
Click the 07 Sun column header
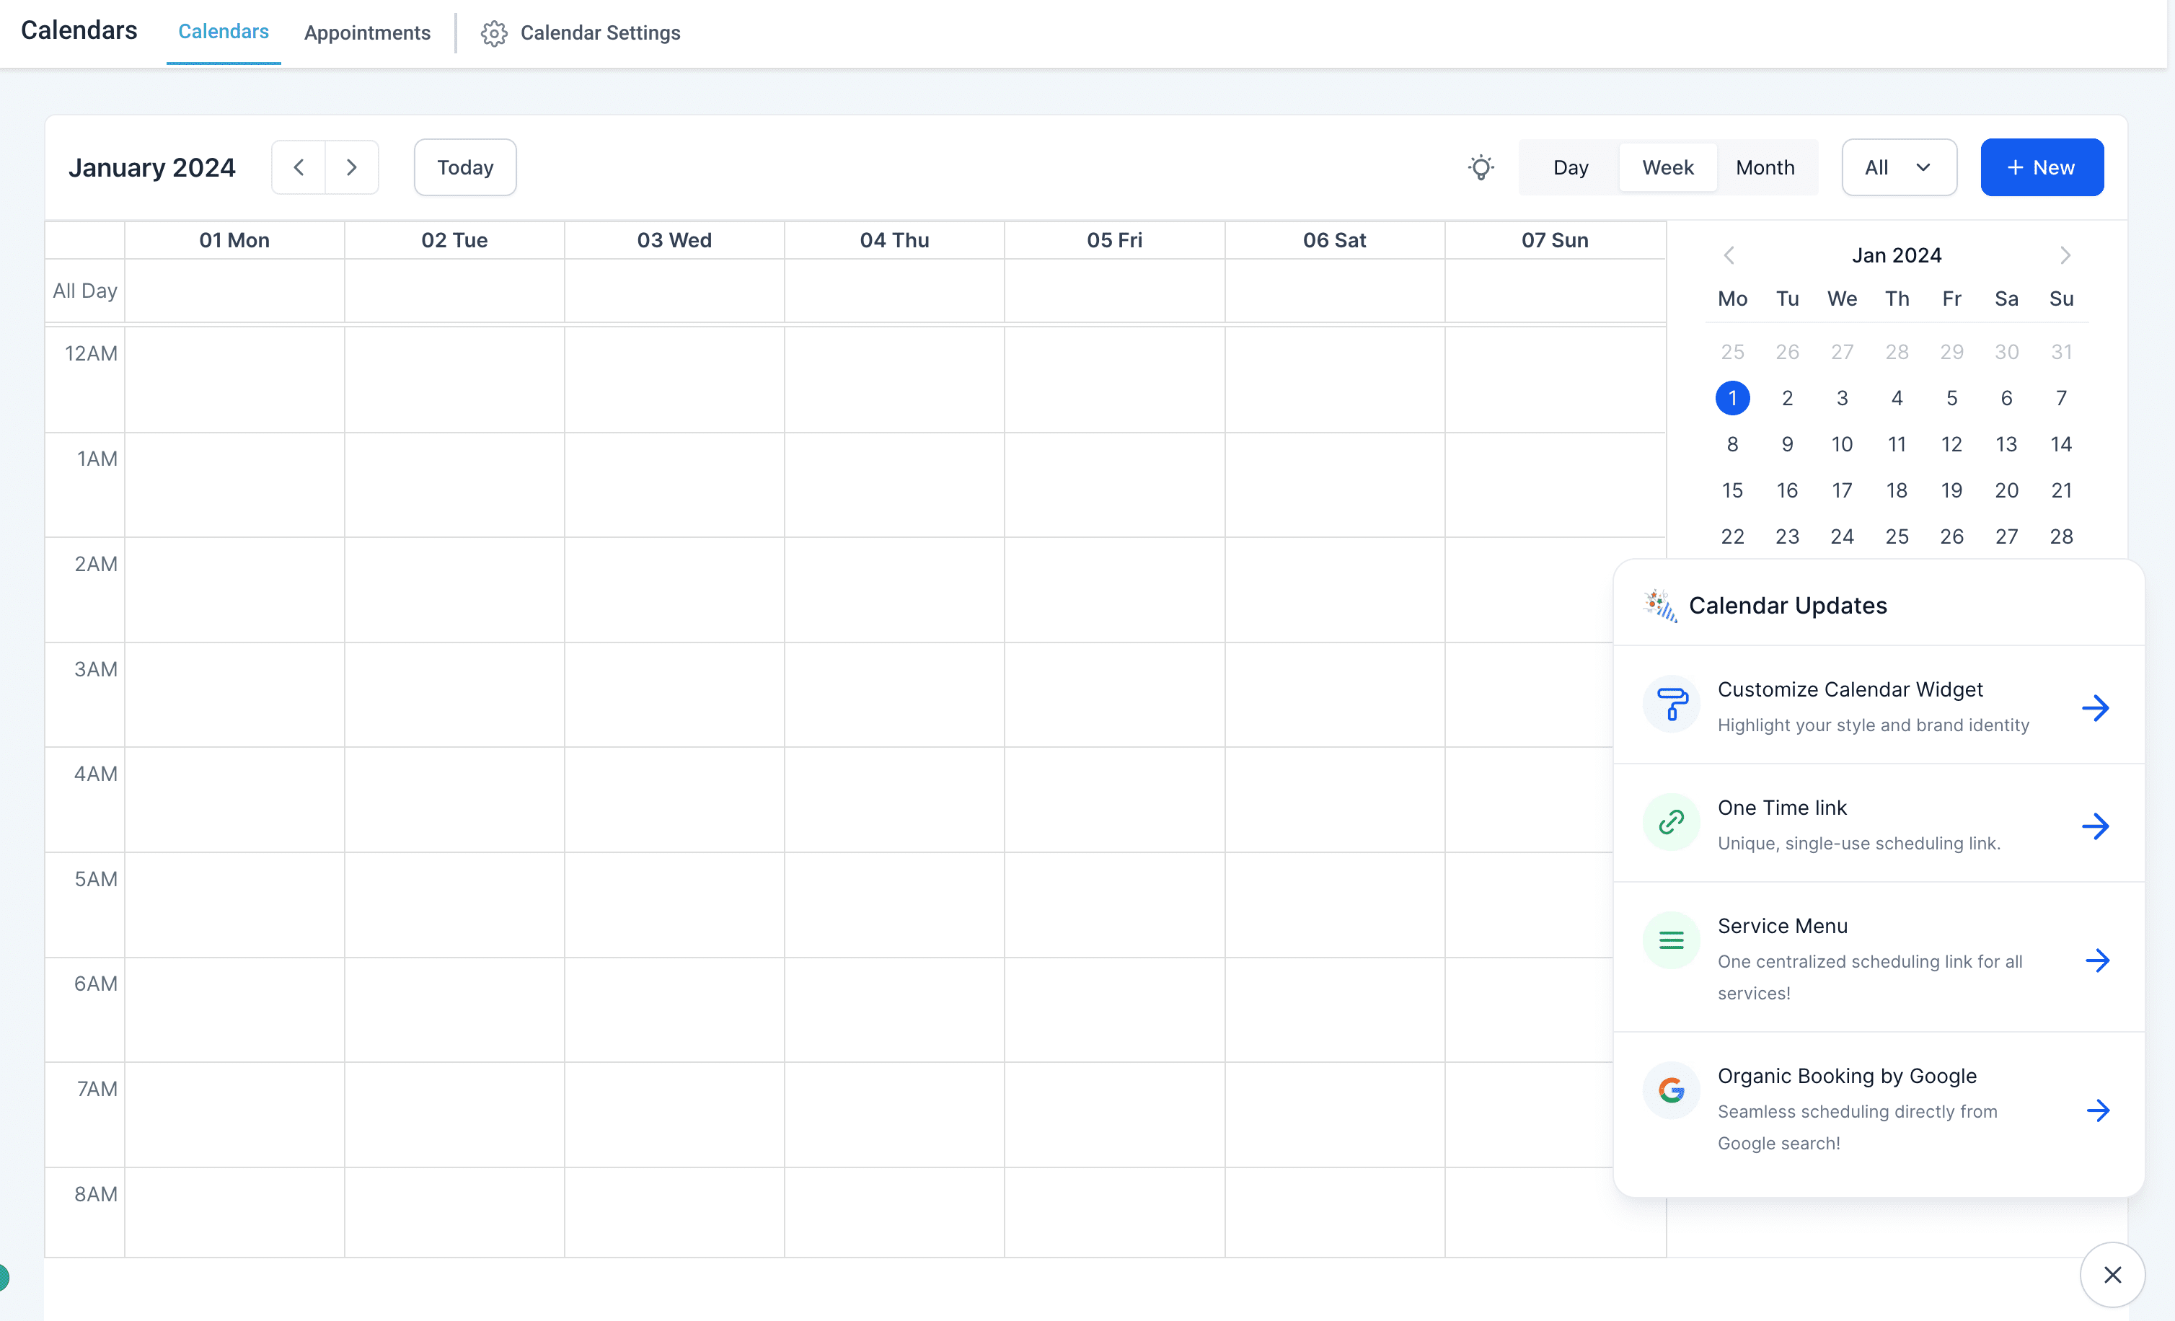pos(1555,240)
